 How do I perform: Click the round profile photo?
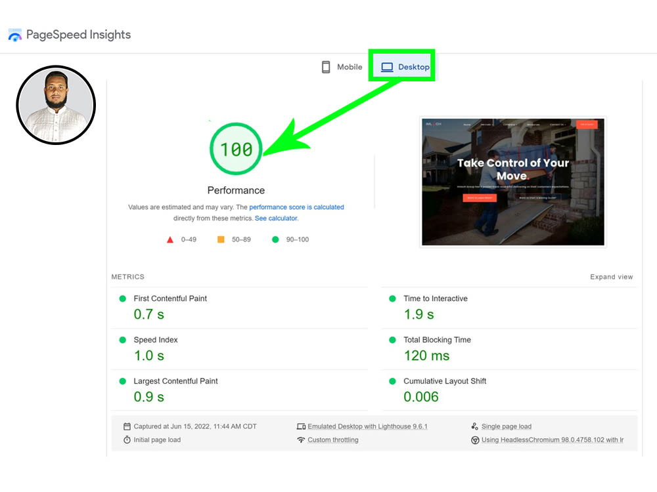[x=56, y=105]
